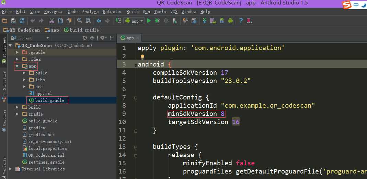Viewport: 367px width, 179px height.
Task: Expand External Libraries node
Action: [x=10, y=169]
